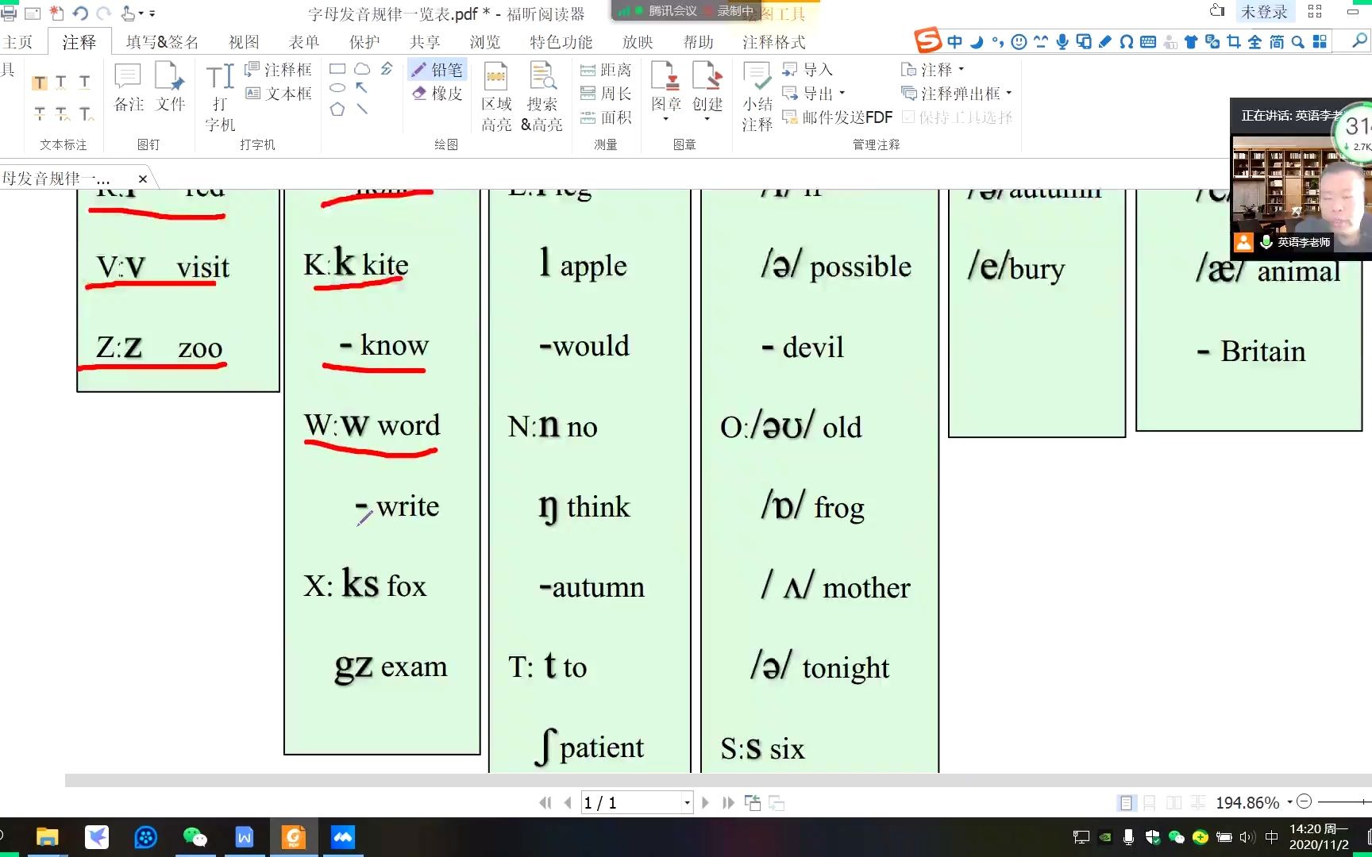Activate the 打字机 typewriter tool
The height and width of the screenshot is (857, 1372).
tap(219, 93)
